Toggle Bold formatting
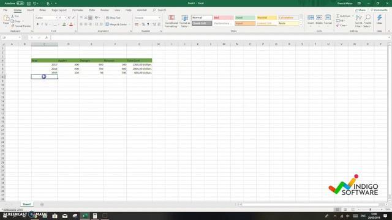Viewport: 392px width, 220px height. pos(37,24)
